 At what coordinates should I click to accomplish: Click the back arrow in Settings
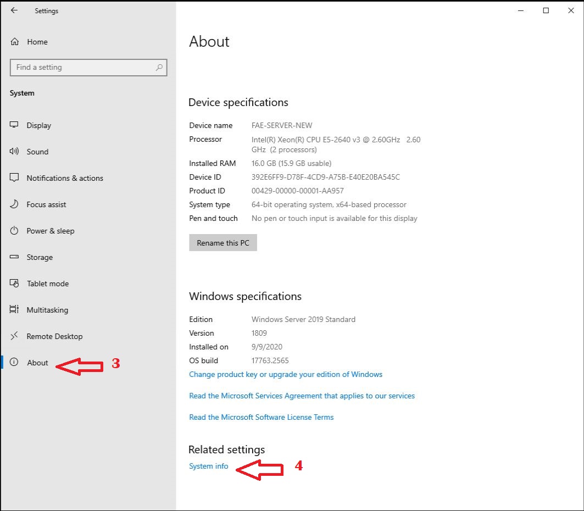pos(14,10)
